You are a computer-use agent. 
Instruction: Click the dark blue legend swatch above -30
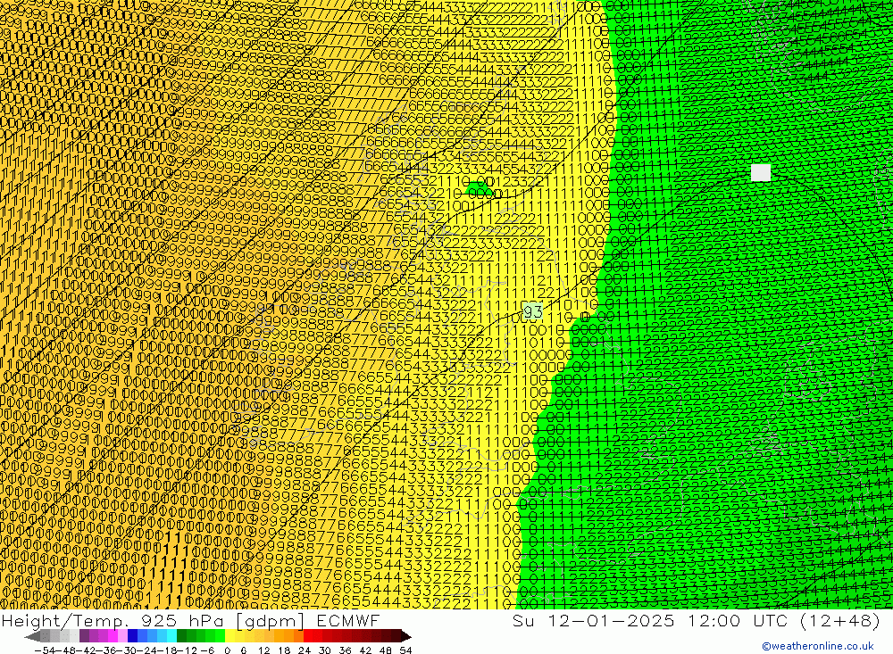[133, 636]
